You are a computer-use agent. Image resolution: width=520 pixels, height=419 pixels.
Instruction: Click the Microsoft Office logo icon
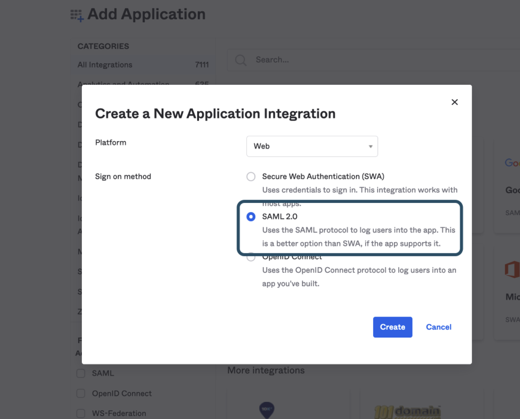[x=512, y=270]
